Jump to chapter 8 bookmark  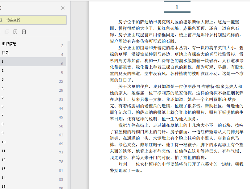33,124
